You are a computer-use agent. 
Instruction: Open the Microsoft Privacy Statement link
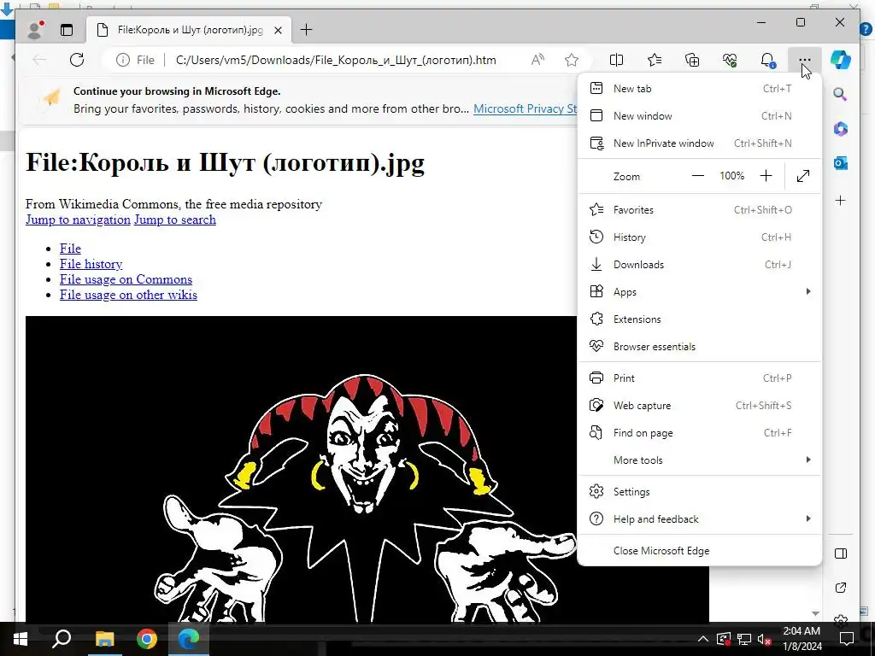point(526,108)
